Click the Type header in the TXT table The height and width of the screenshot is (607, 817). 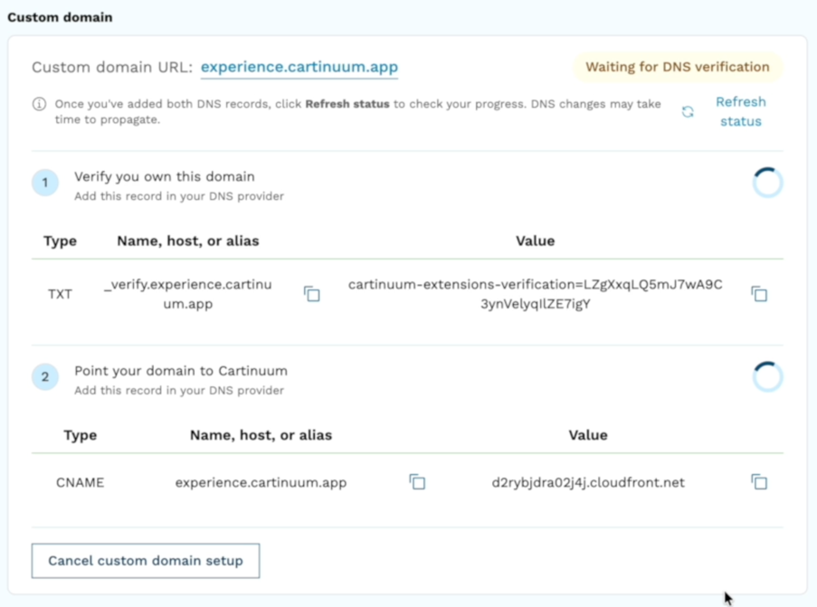click(60, 242)
